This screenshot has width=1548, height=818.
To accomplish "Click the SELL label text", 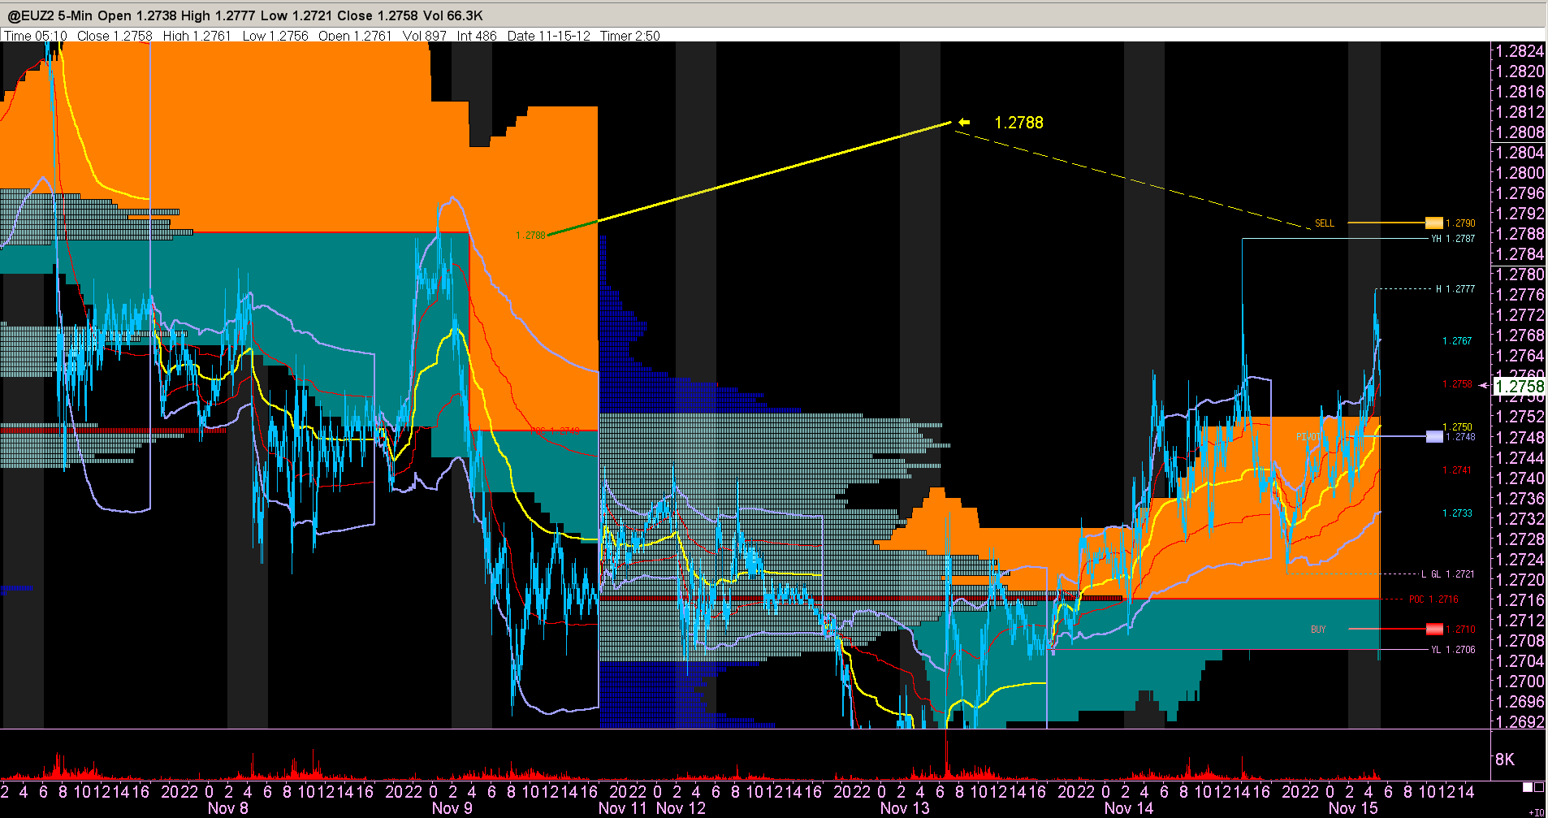I will pos(1324,223).
